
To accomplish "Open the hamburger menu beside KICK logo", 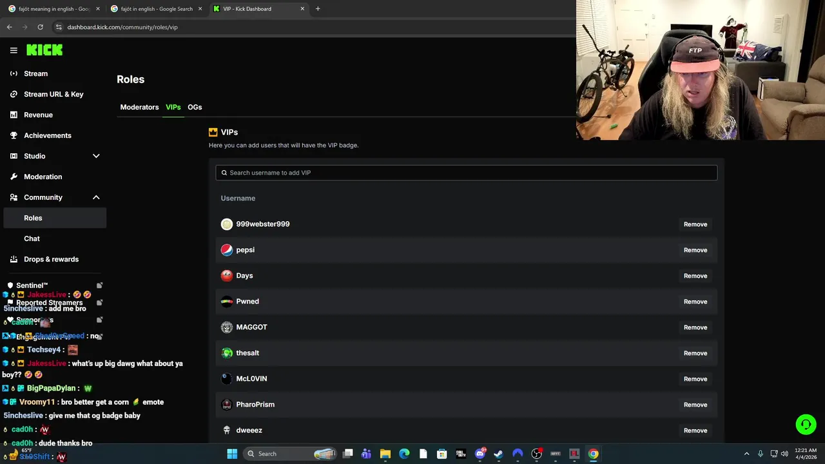I will point(14,50).
